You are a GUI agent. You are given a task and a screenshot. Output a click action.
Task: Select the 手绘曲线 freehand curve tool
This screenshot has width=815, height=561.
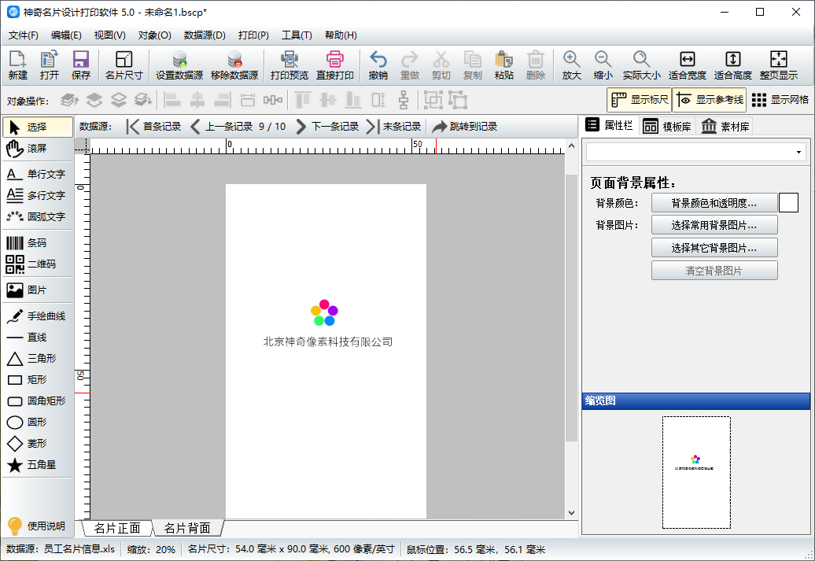[38, 316]
